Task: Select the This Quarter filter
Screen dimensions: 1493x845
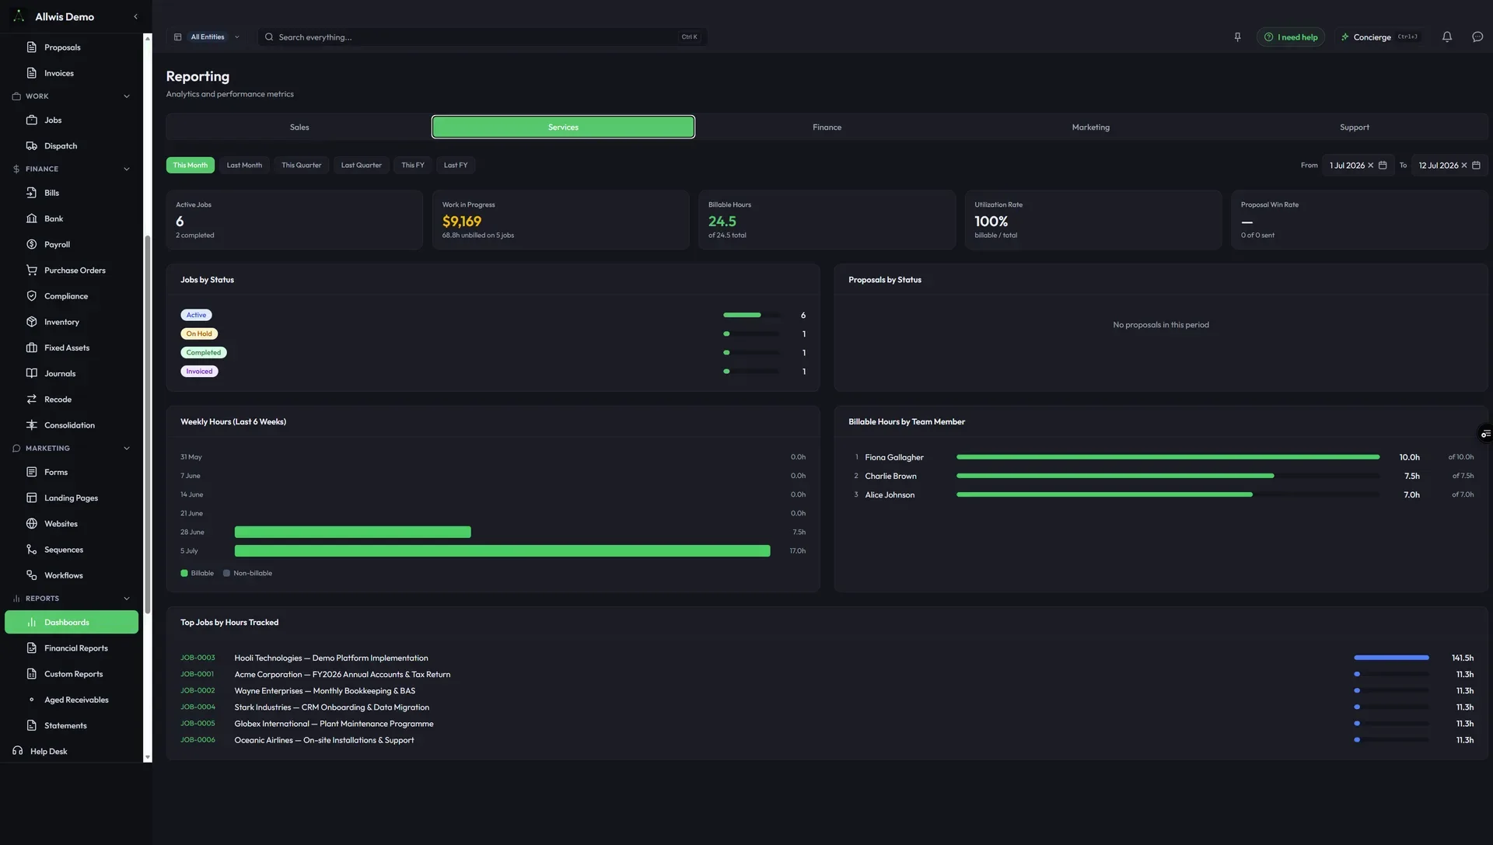Action: tap(301, 165)
